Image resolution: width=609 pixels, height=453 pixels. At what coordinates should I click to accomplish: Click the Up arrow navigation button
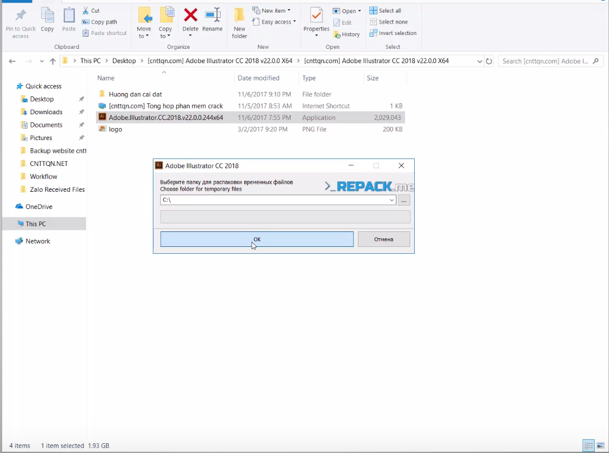pos(53,61)
